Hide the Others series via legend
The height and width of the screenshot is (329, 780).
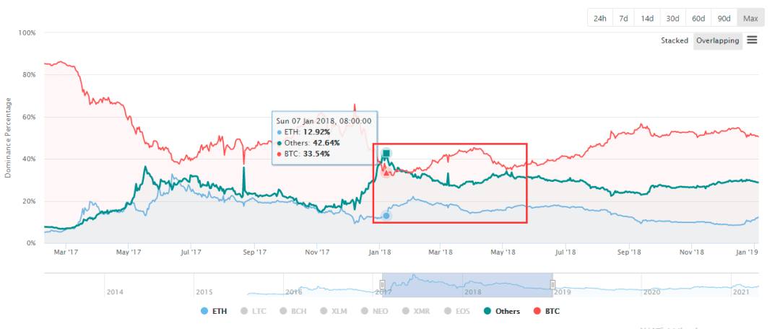click(501, 311)
